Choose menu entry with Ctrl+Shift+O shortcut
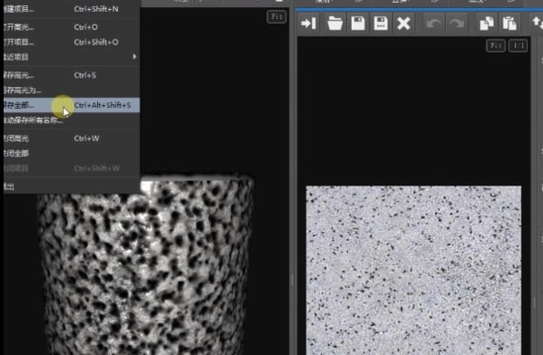This screenshot has height=355, width=543. click(72, 43)
